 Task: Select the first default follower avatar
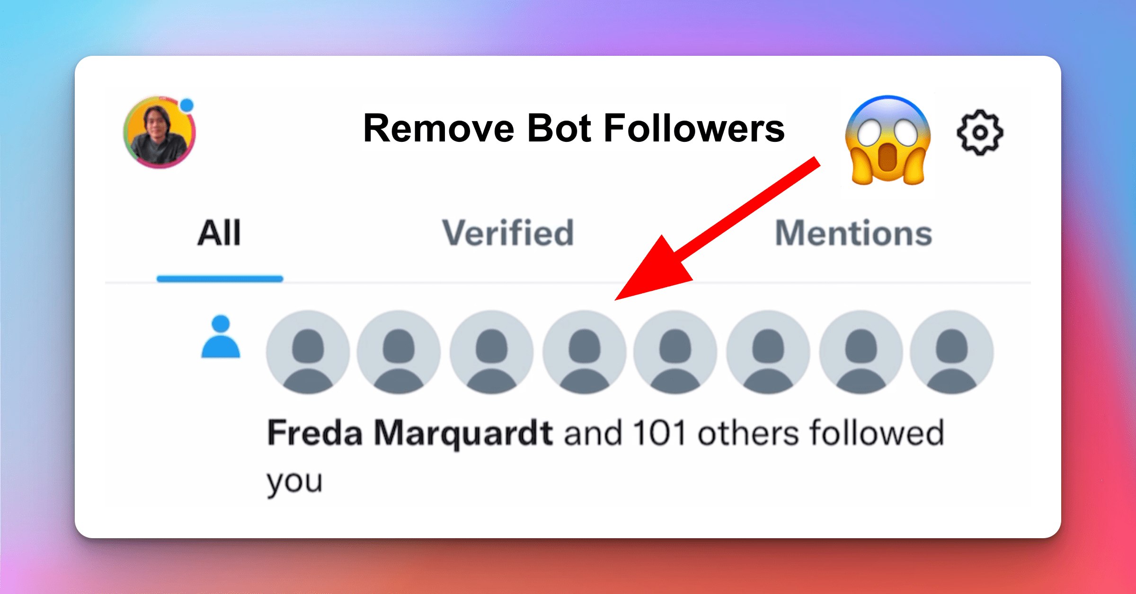[x=308, y=352]
